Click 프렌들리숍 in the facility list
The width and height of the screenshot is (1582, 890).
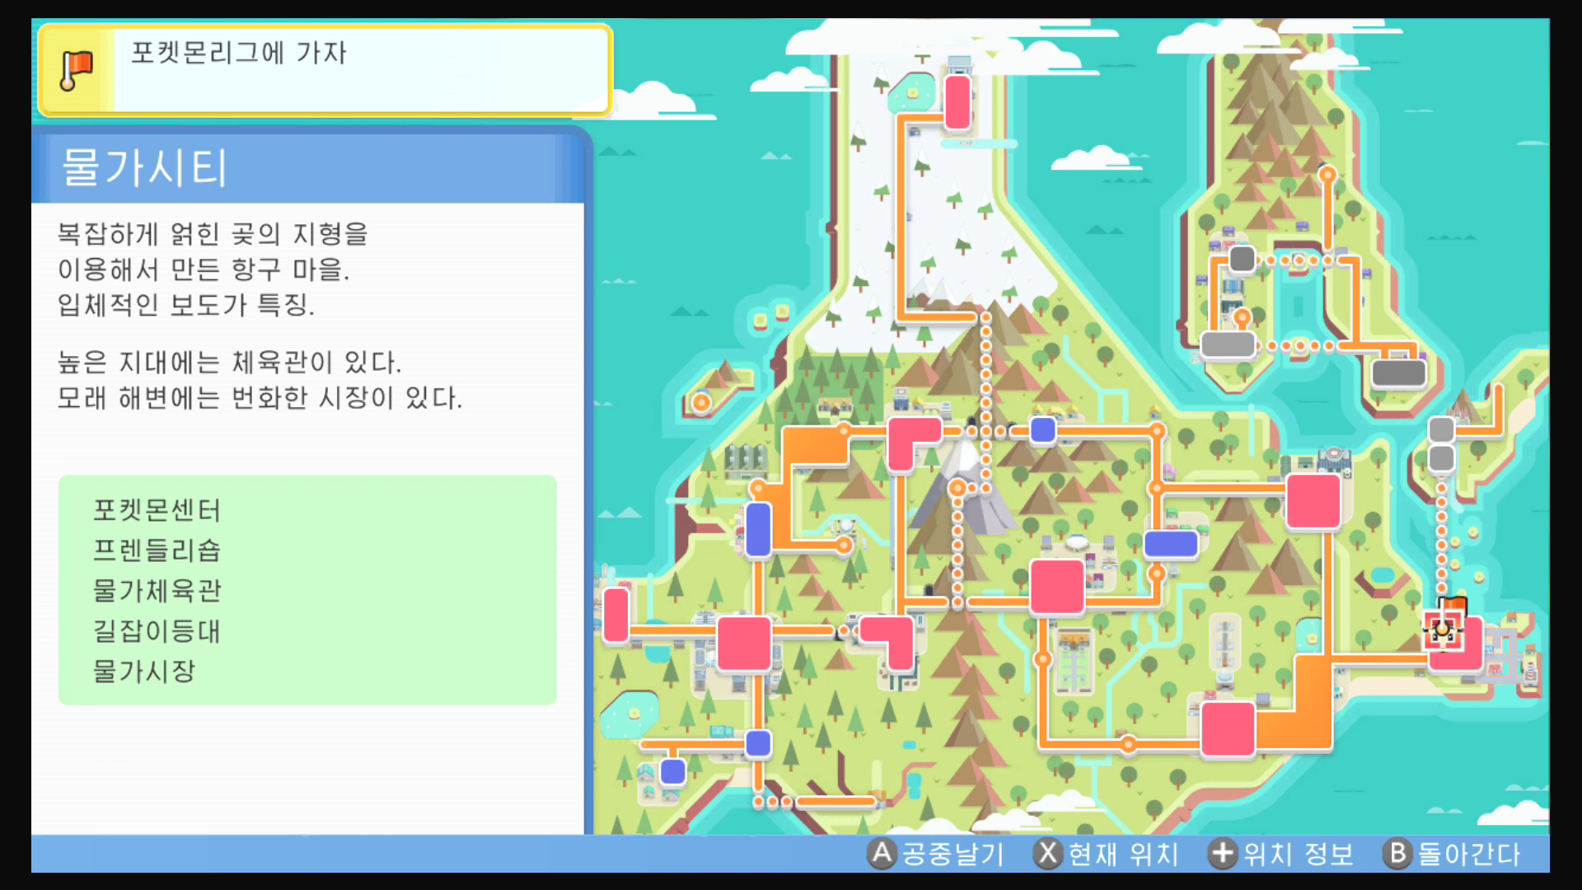pos(157,550)
